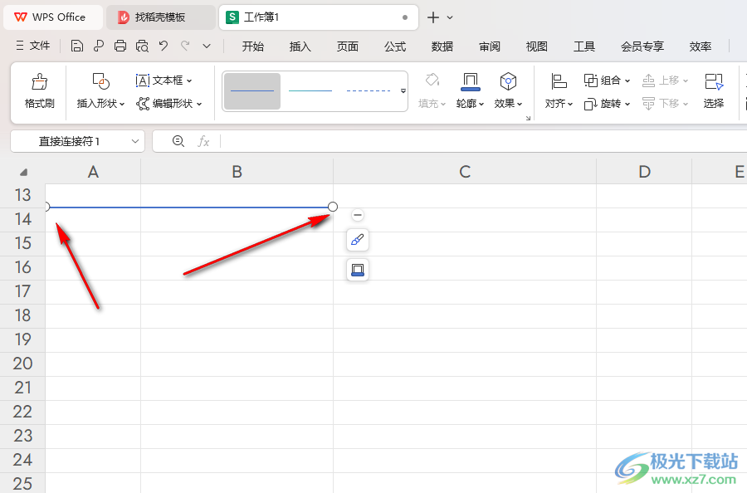This screenshot has width=747, height=493.
Task: Click the Rotate (旋转) icon
Action: pos(591,104)
